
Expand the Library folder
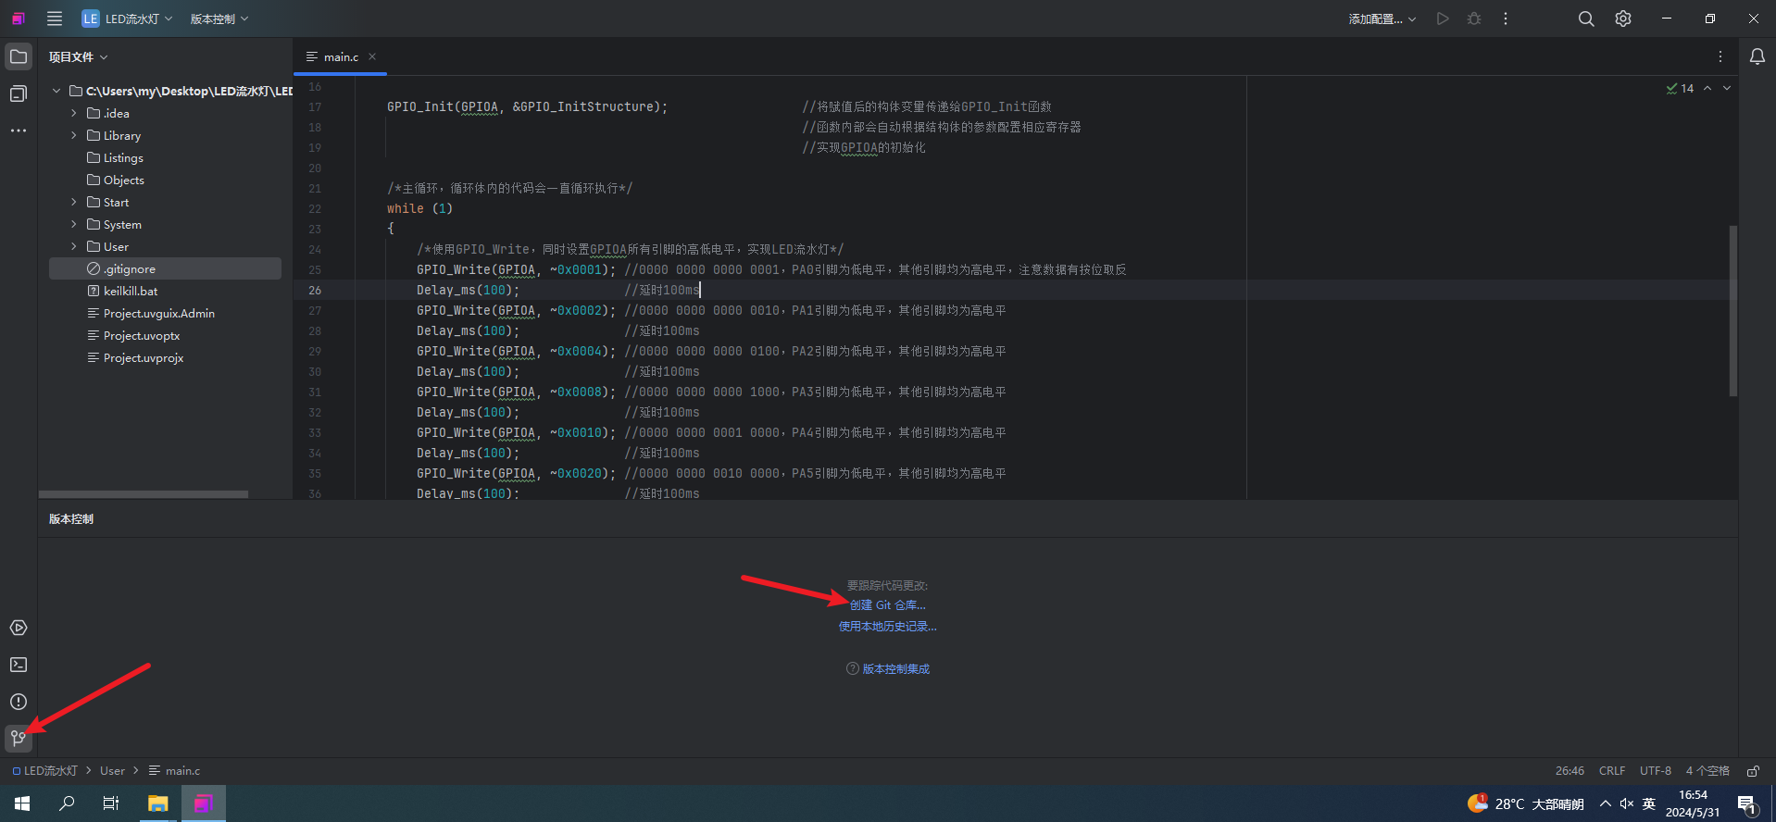point(74,135)
